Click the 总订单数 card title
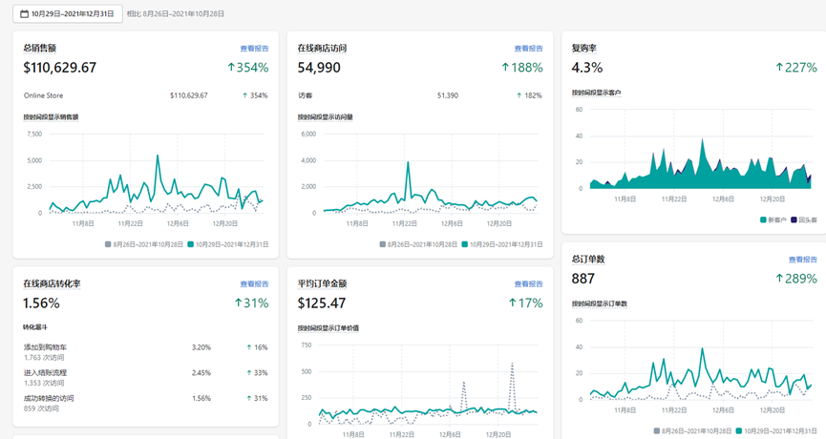Viewport: 826px width, 439px height. click(588, 259)
